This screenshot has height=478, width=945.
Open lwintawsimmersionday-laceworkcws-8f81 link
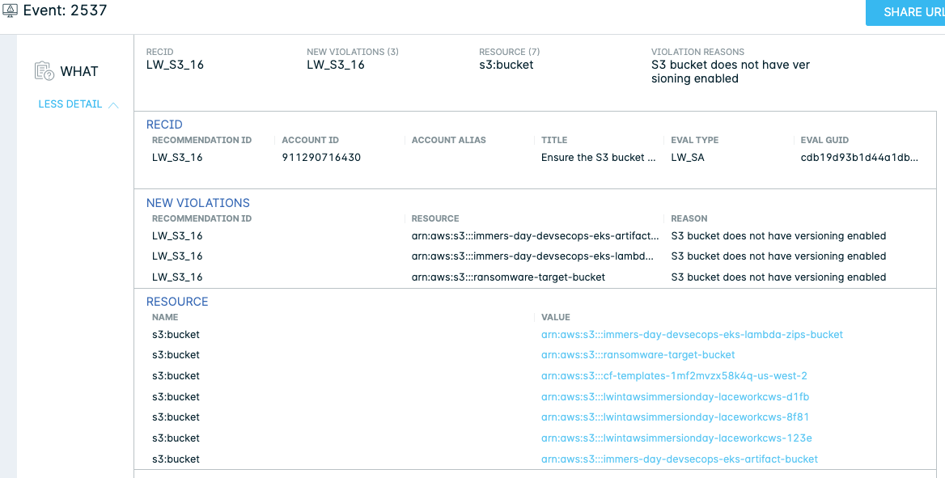pyautogui.click(x=675, y=417)
